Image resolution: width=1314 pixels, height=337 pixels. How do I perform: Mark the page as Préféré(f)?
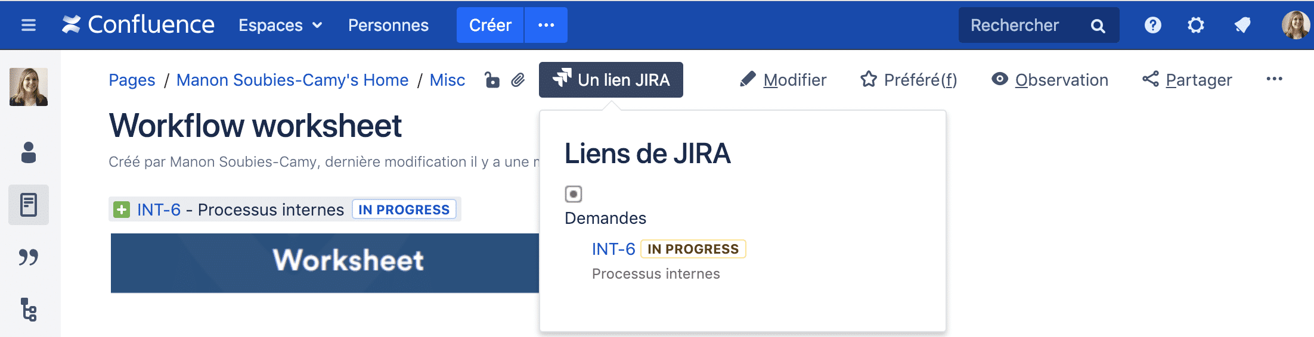909,80
